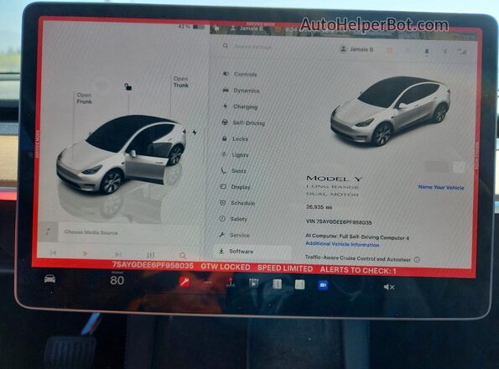The height and width of the screenshot is (369, 499).
Task: Tap the charge port lightning bolt icon
Action: point(195,133)
